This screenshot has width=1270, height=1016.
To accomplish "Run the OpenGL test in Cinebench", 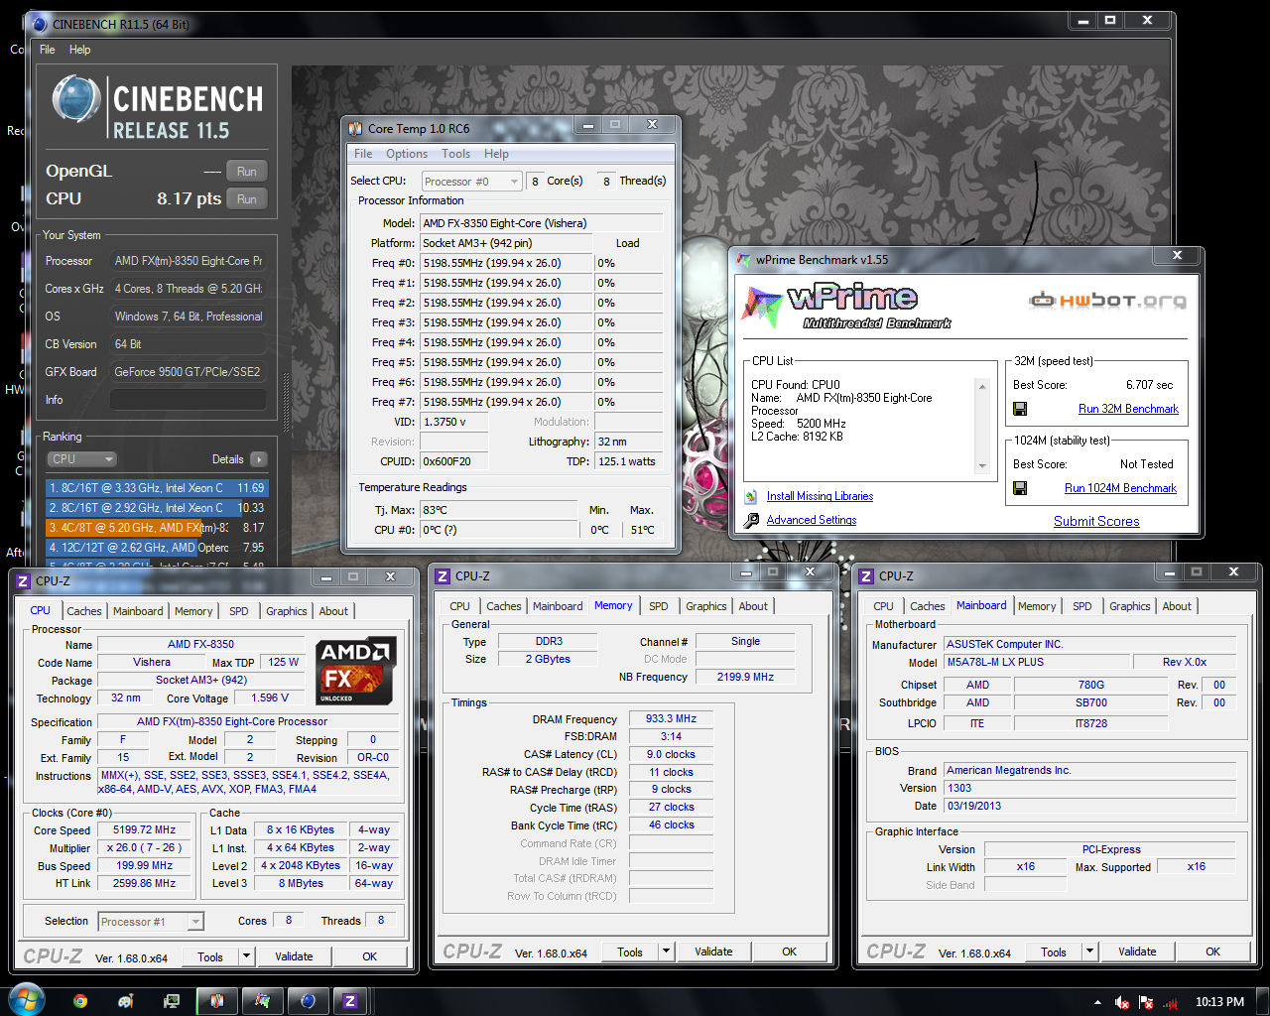I will tap(247, 172).
